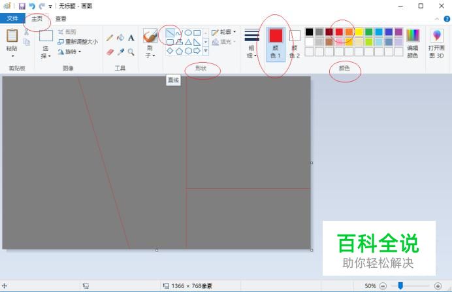The height and width of the screenshot is (292, 452).
Task: Select the Text tool A icon
Action: [131, 38]
